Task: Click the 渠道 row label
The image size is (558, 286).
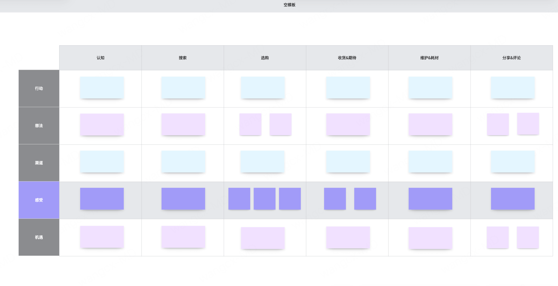Action: 39,163
